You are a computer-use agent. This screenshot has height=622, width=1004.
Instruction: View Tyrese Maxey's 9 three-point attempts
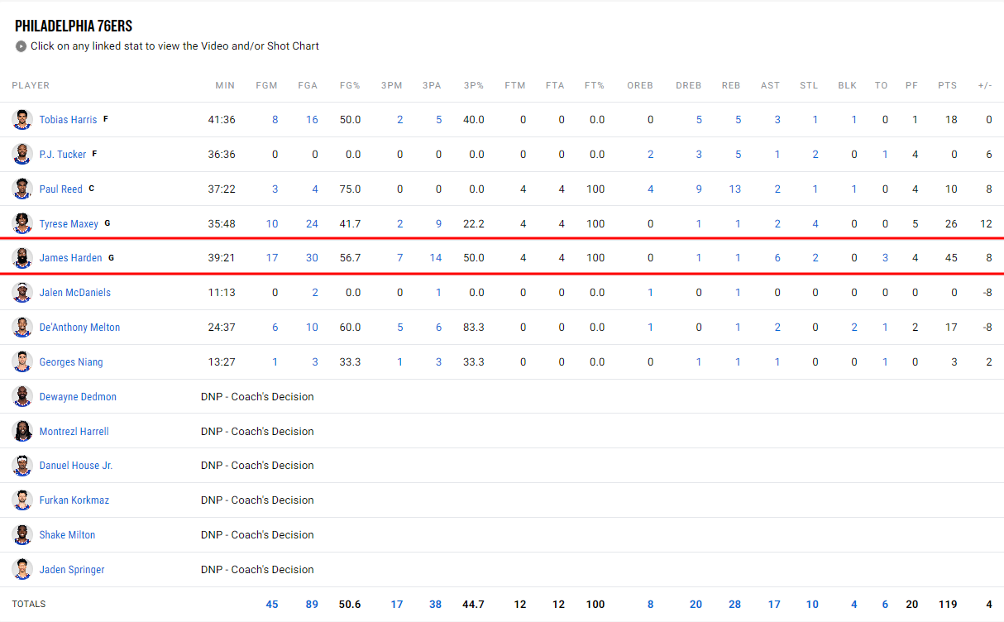[x=439, y=224]
